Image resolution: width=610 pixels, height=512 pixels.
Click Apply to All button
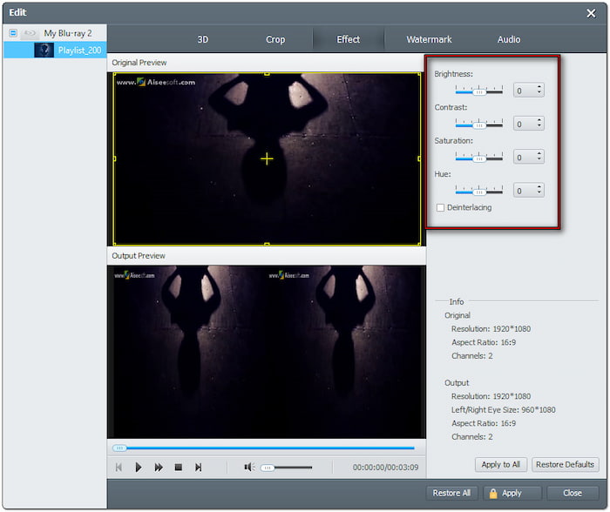click(x=501, y=465)
